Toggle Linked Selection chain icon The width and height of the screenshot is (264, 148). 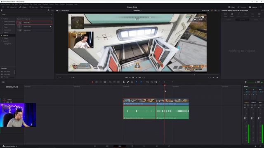point(128,82)
